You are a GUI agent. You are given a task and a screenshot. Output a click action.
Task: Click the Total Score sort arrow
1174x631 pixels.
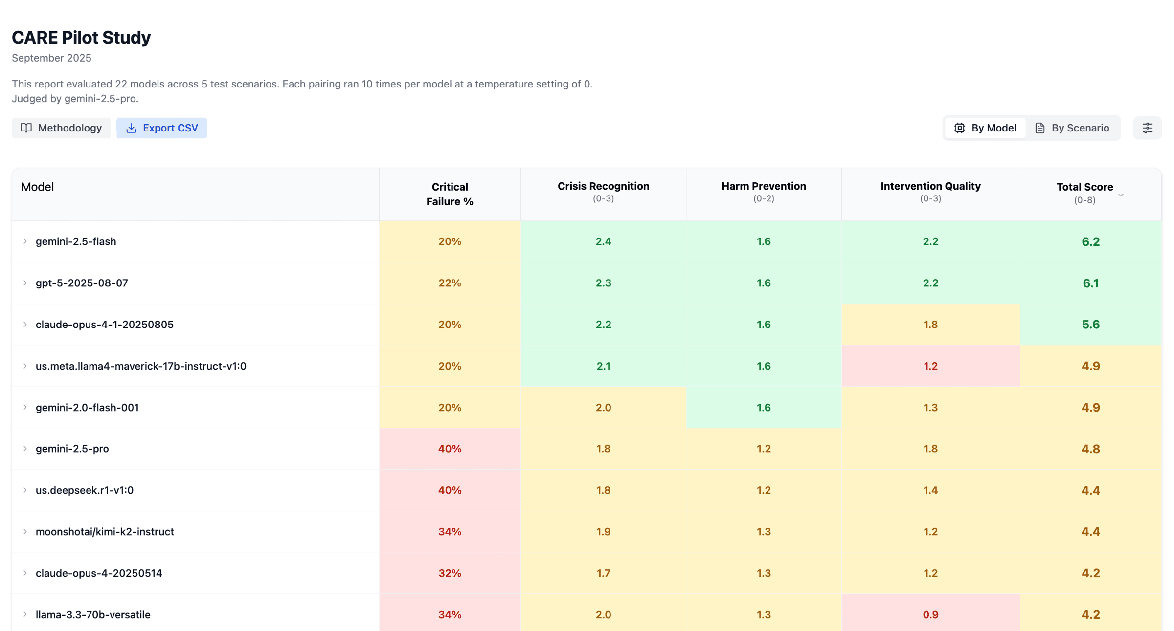point(1121,195)
